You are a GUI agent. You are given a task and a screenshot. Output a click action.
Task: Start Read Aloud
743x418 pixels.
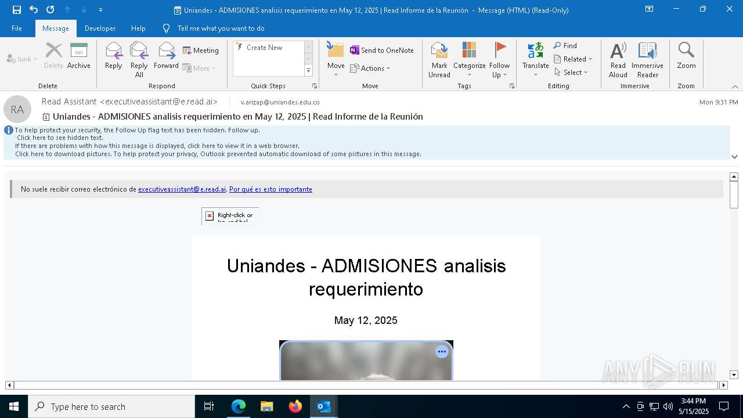(618, 60)
